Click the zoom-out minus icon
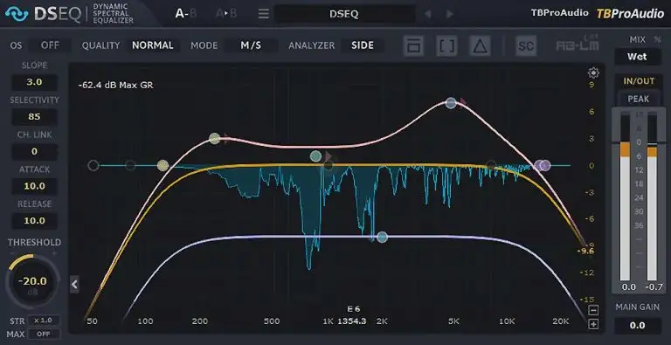Screen dimensions: 671x345 (x=593, y=310)
